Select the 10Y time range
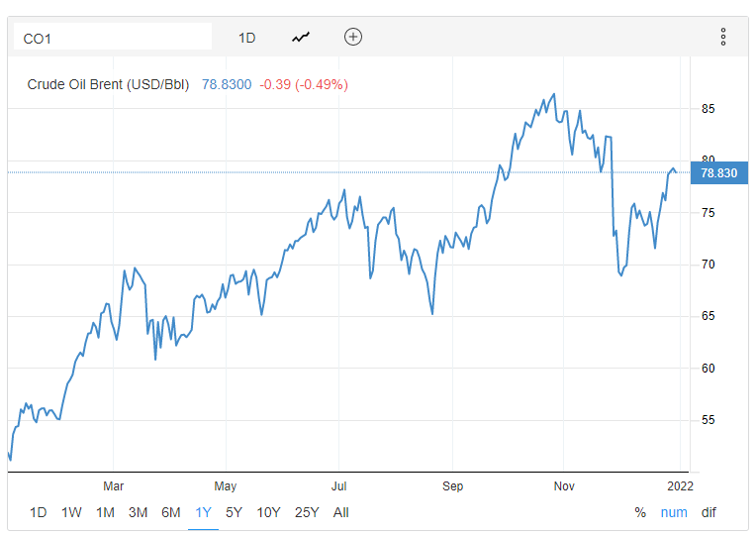Screen dimensions: 756x535 pyautogui.click(x=268, y=512)
